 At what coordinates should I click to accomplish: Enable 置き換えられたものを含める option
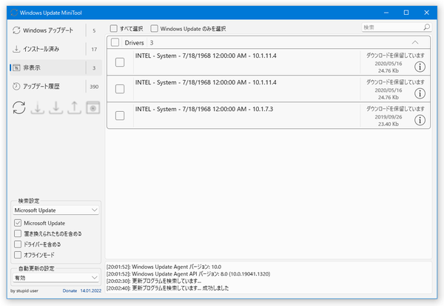(x=18, y=233)
